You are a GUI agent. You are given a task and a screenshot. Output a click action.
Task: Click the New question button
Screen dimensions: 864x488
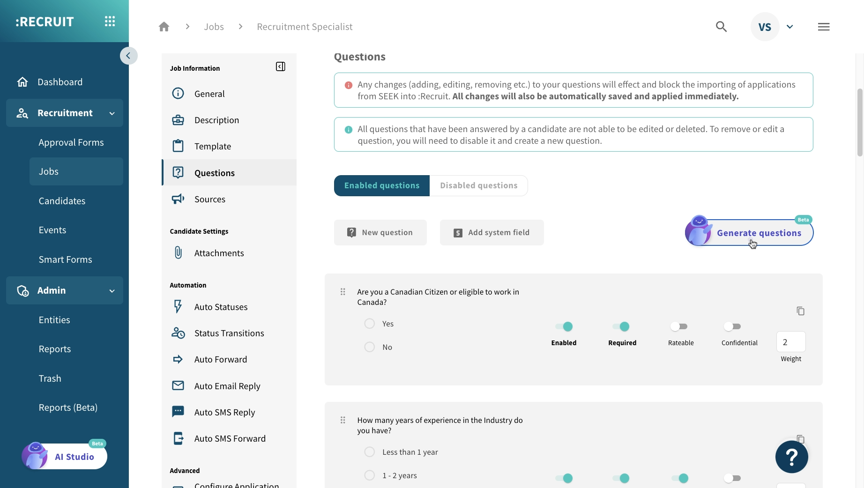coord(380,232)
